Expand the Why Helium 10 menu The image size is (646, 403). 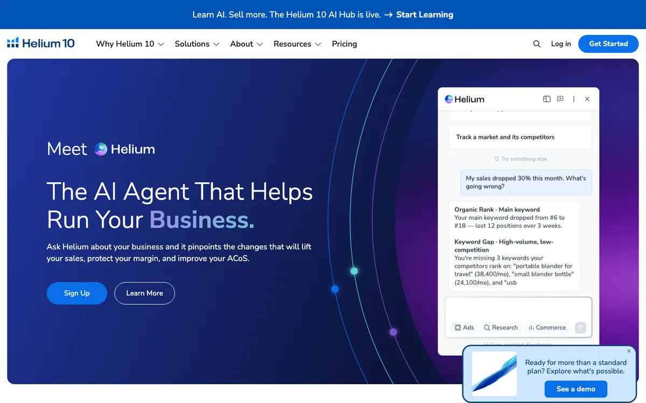click(130, 44)
